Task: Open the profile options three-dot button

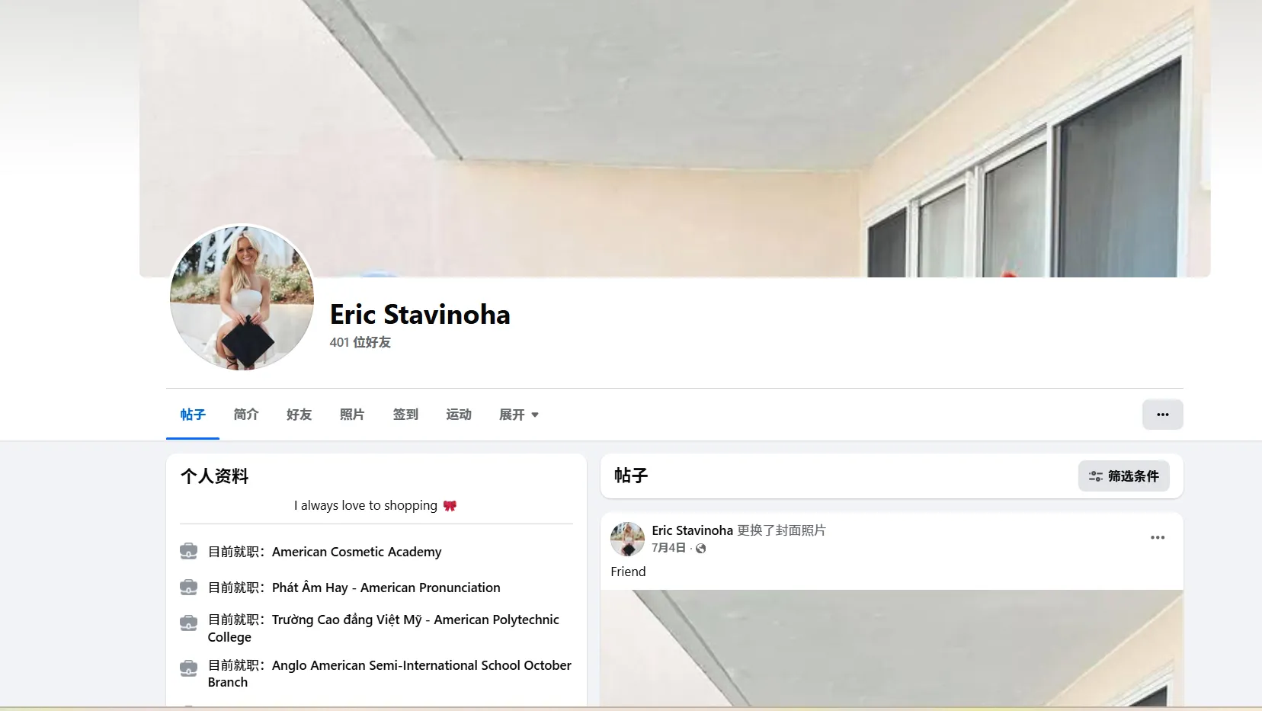Action: pyautogui.click(x=1162, y=415)
